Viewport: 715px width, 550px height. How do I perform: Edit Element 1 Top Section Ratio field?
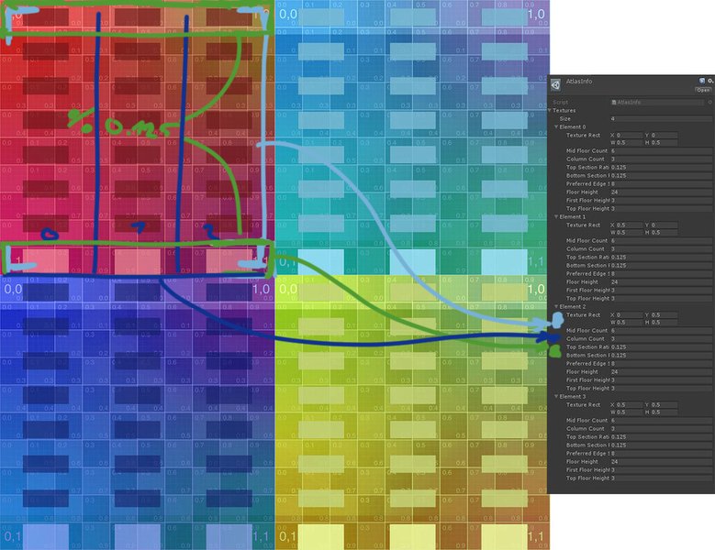(x=661, y=258)
